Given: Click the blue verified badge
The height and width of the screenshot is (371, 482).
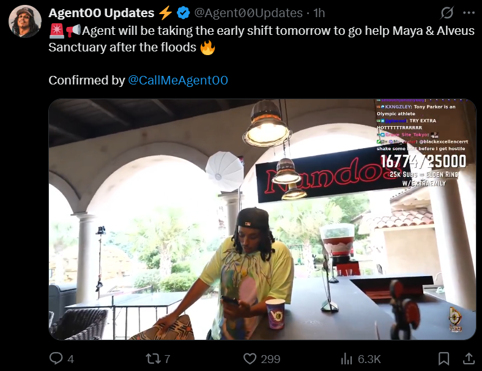Looking at the screenshot, I should 184,13.
